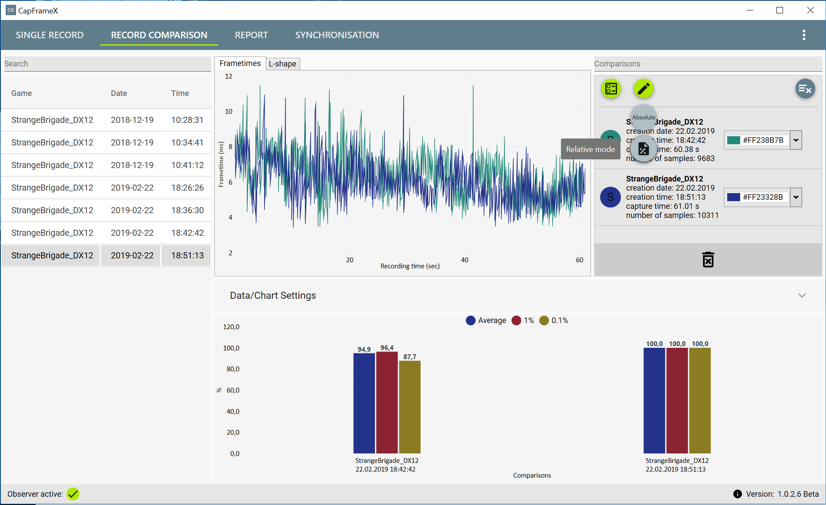Click the green context legend icon in Comparisons
The width and height of the screenshot is (826, 505).
click(611, 89)
